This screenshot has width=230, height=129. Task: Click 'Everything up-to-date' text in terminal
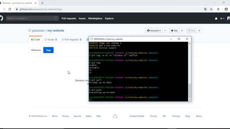[x=102, y=92]
